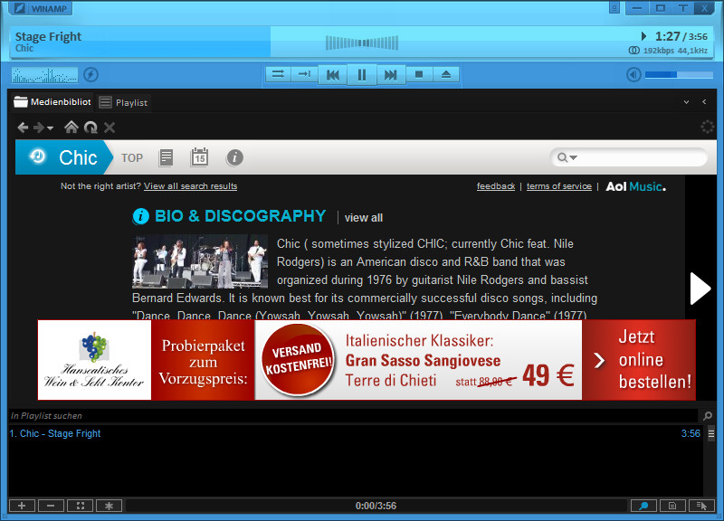Open the playlist list options button
The height and width of the screenshot is (521, 724).
701,506
